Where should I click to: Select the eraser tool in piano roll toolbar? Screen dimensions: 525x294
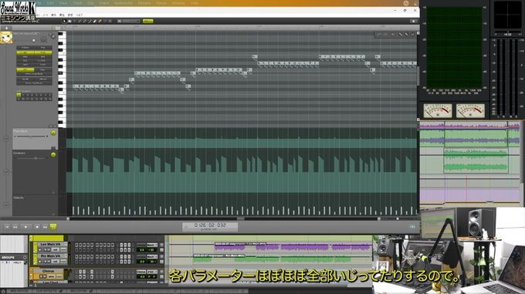click(x=95, y=21)
